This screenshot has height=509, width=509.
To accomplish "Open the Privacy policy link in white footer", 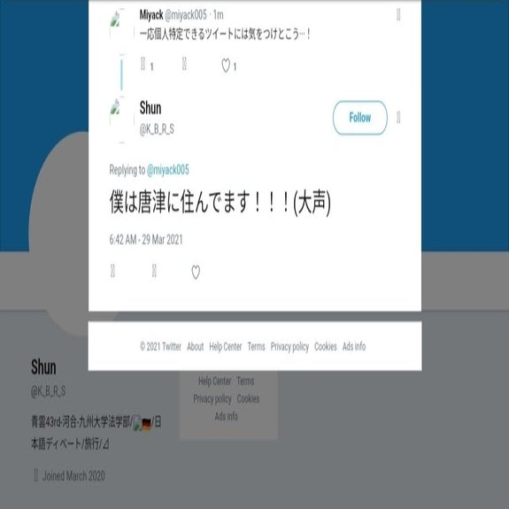I will (x=289, y=347).
